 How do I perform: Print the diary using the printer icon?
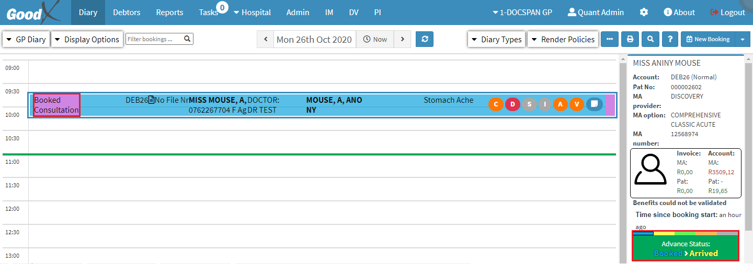pos(630,39)
